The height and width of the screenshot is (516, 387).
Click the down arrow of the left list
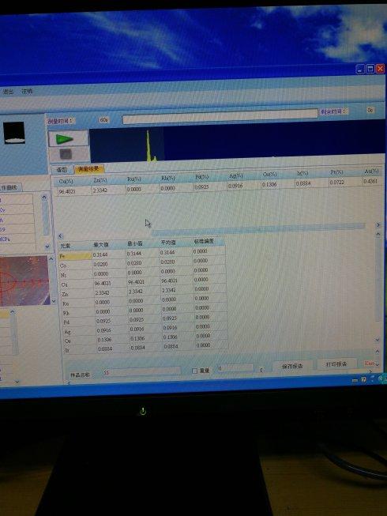pyautogui.click(x=47, y=247)
